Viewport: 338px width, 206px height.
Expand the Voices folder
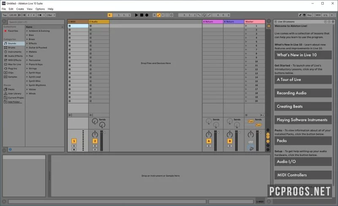(27, 89)
